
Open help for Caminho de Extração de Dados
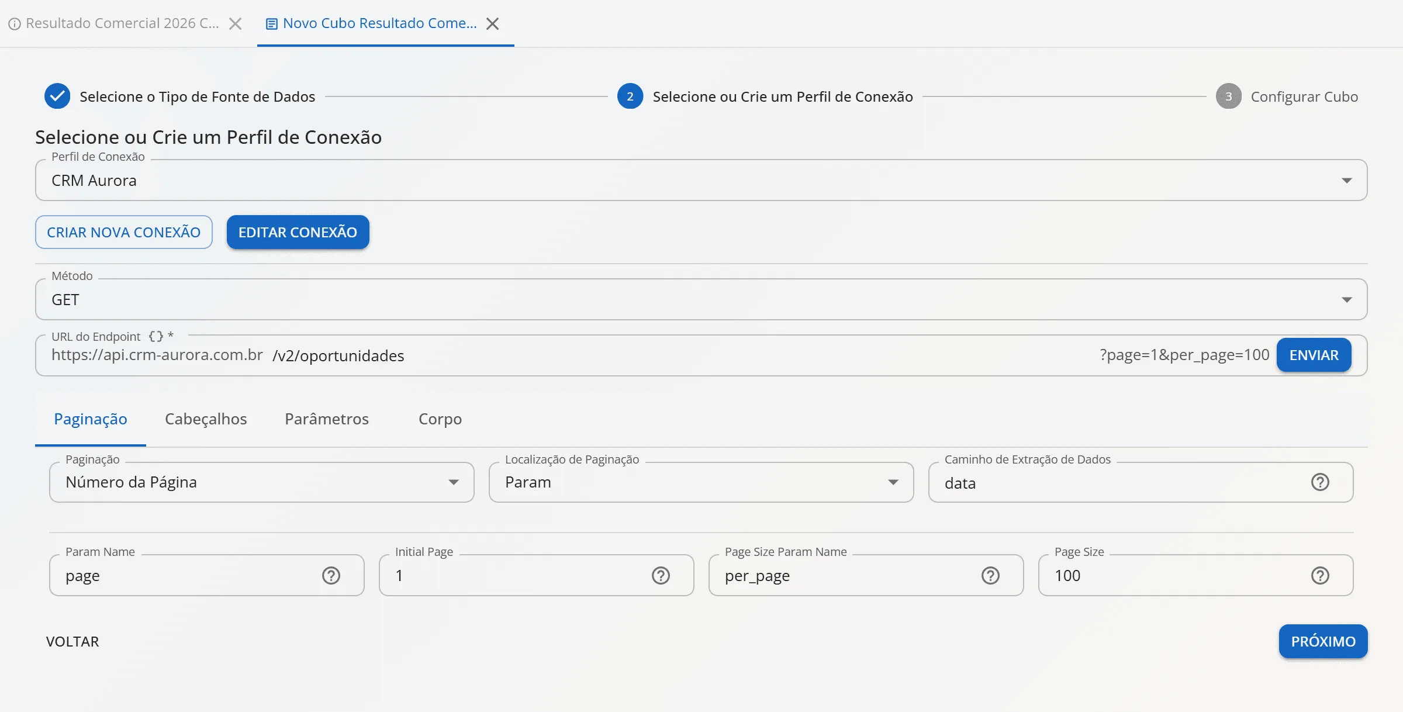[x=1320, y=482]
